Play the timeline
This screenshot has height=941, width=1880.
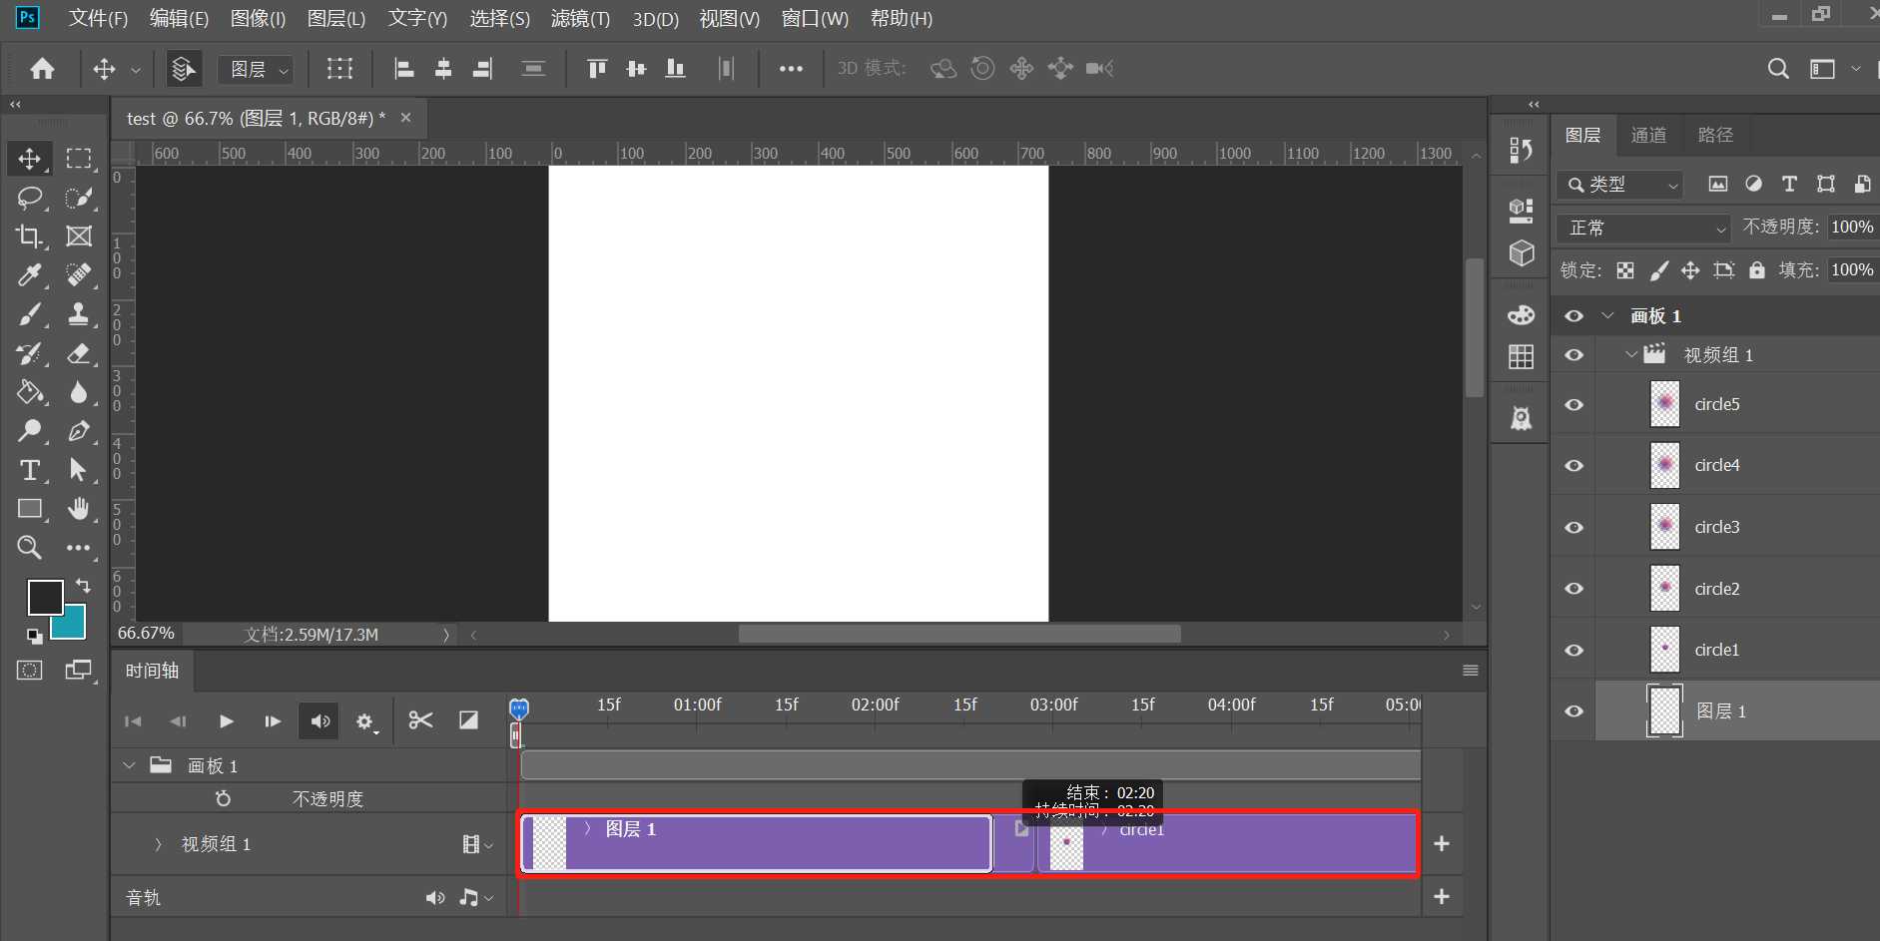click(227, 721)
